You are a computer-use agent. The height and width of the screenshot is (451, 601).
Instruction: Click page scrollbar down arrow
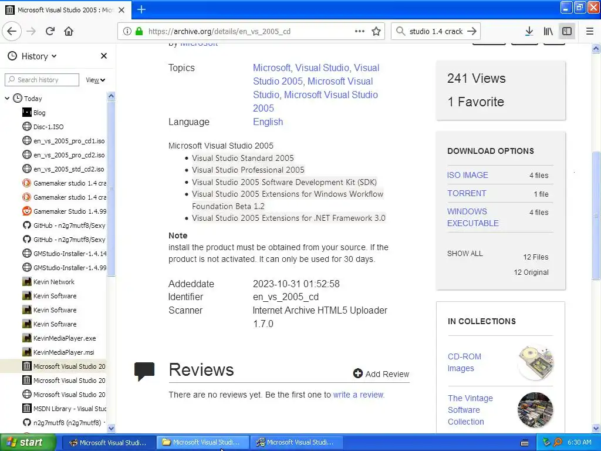[x=596, y=428]
